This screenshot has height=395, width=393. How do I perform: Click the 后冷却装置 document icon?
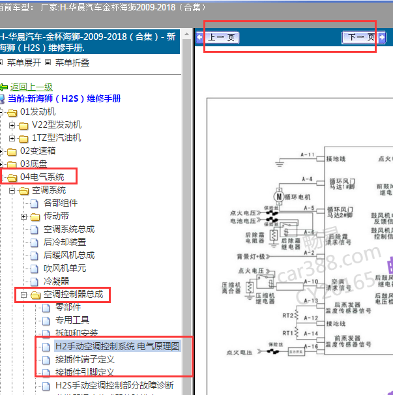pos(35,243)
